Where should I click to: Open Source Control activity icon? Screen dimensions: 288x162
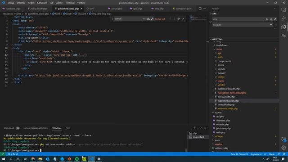[283, 36]
